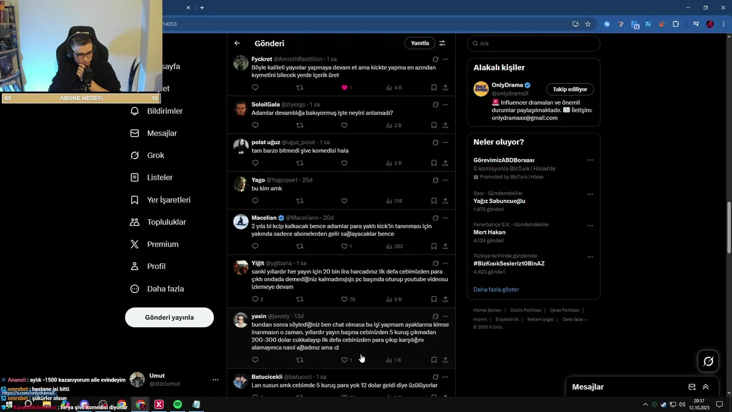
Task: Click Gönderi yayınla button
Action: coord(169,318)
